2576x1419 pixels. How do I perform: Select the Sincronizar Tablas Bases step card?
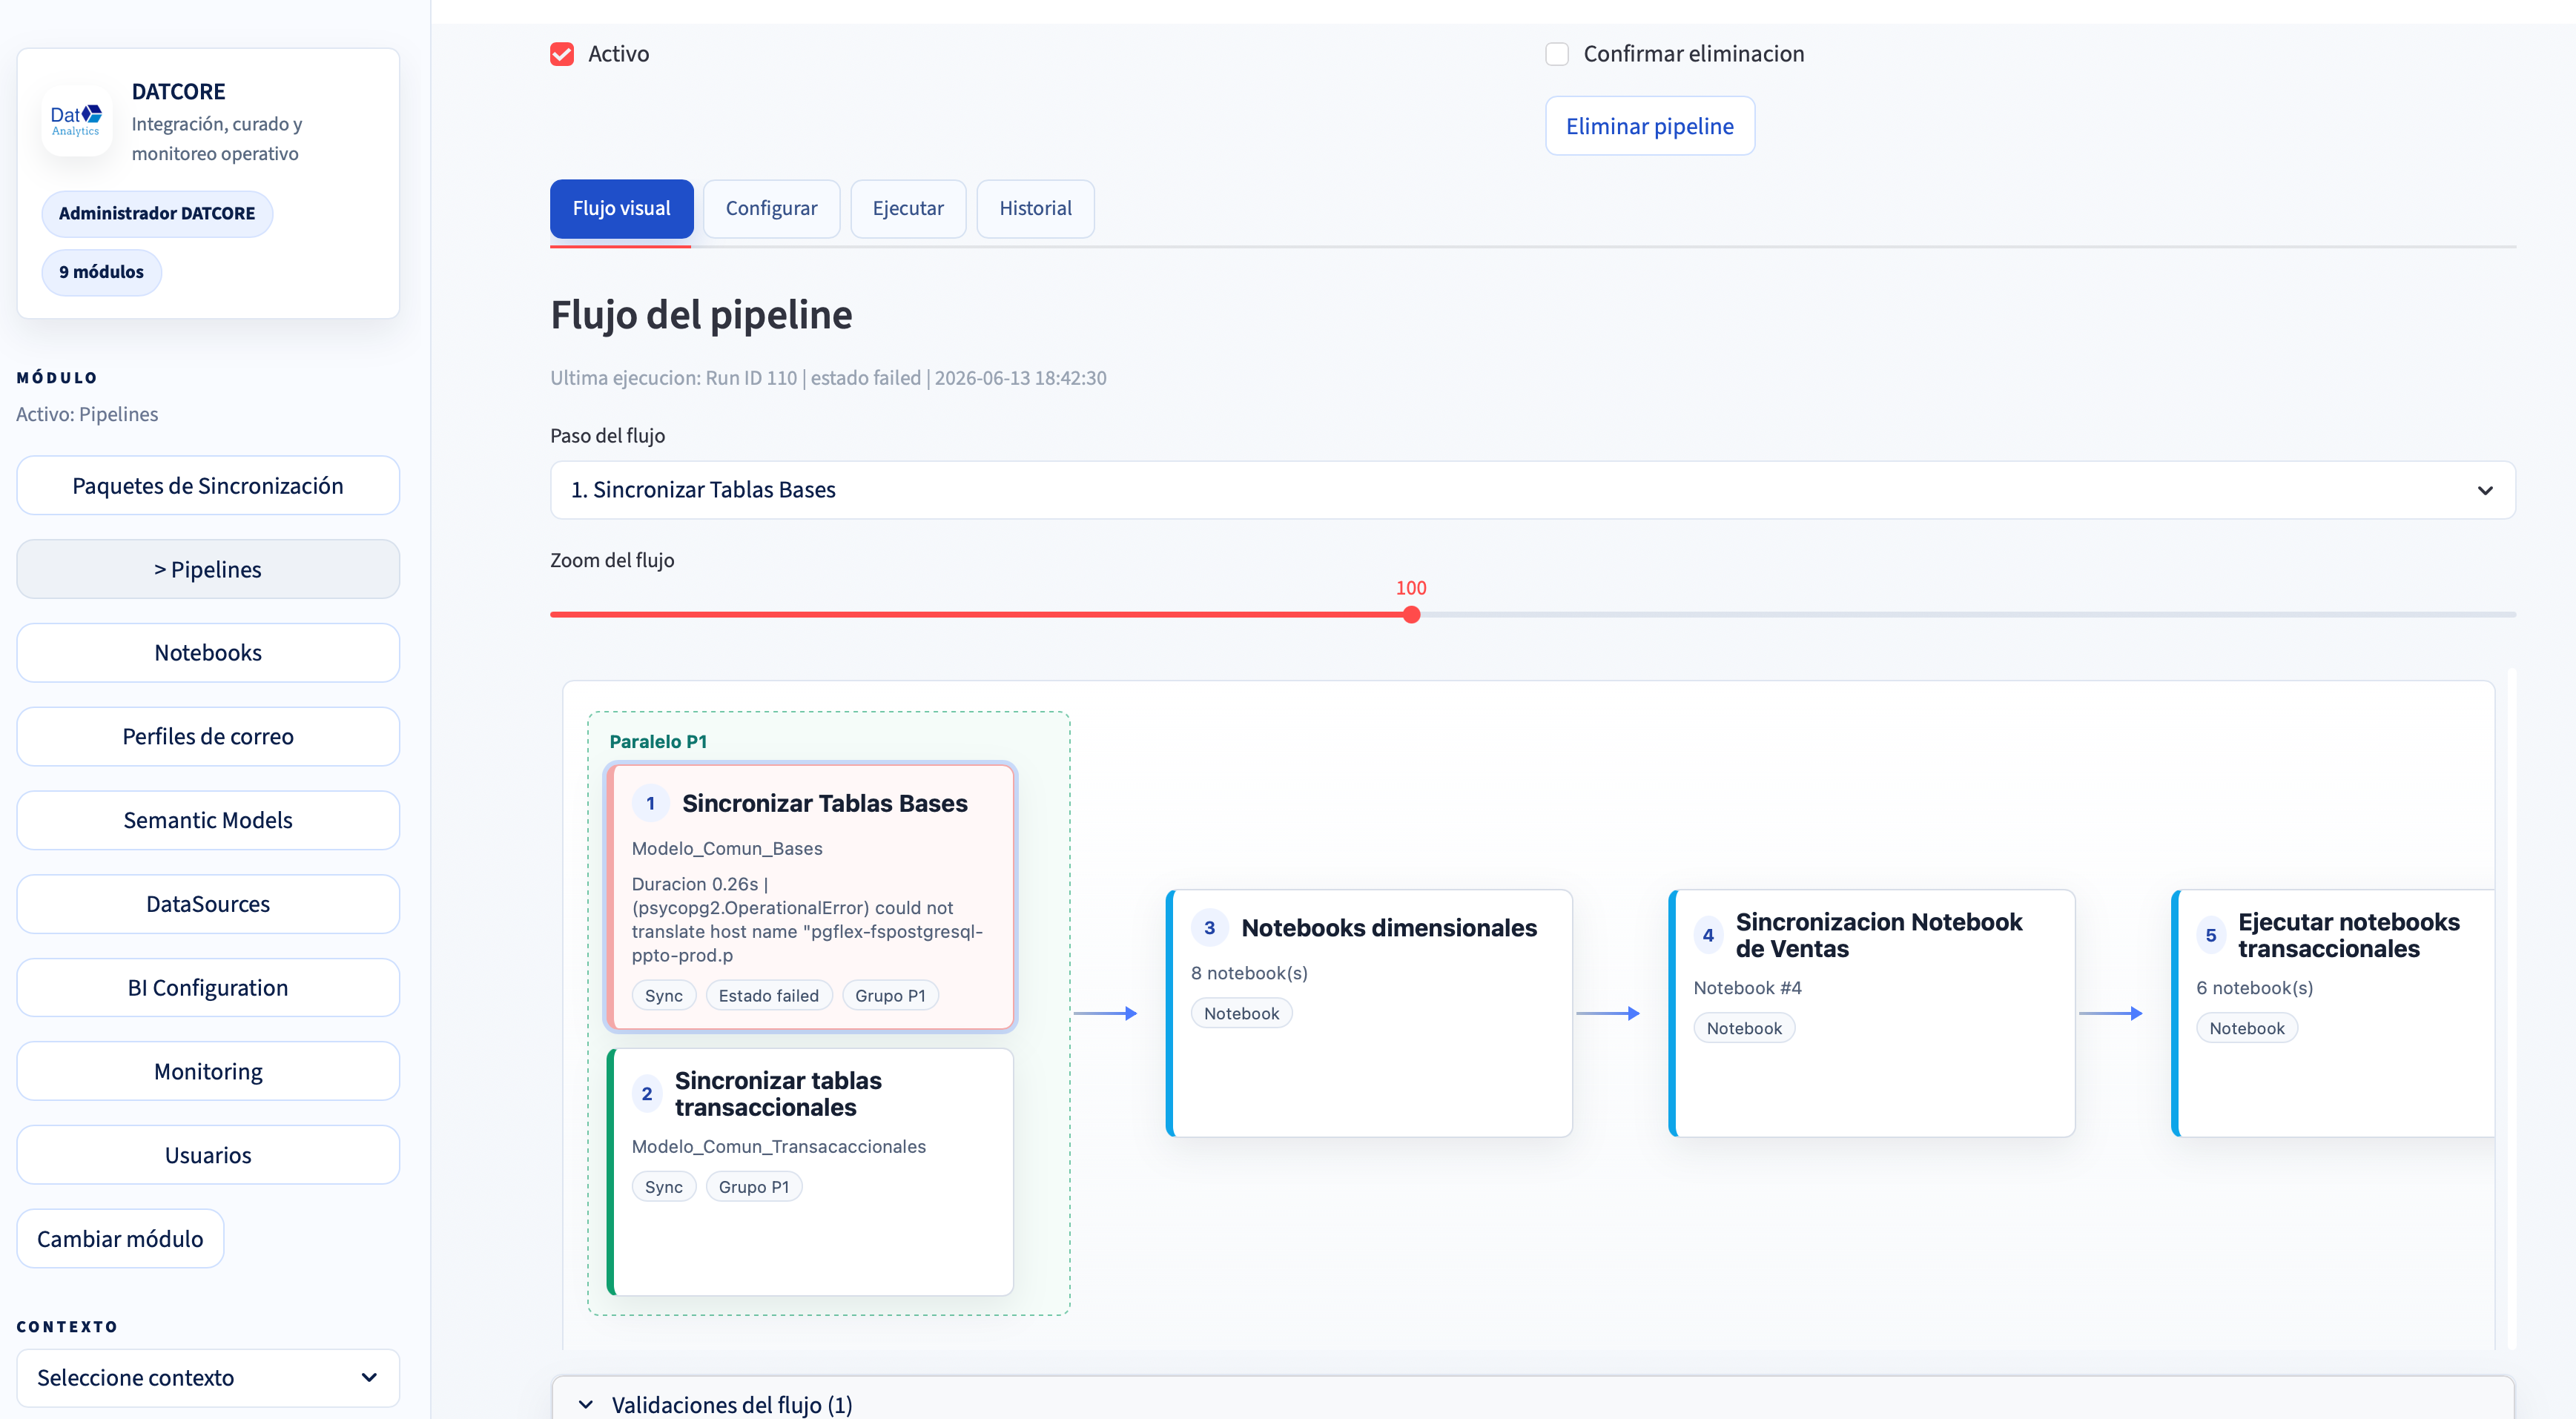[x=811, y=897]
